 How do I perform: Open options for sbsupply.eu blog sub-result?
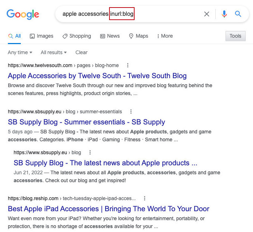[90, 152]
